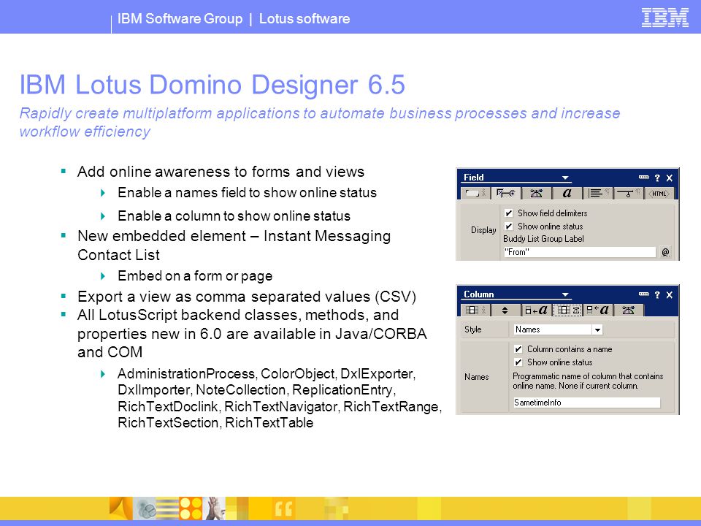
Task: Click 'Add online awareness to forms and views'
Action: [221, 172]
